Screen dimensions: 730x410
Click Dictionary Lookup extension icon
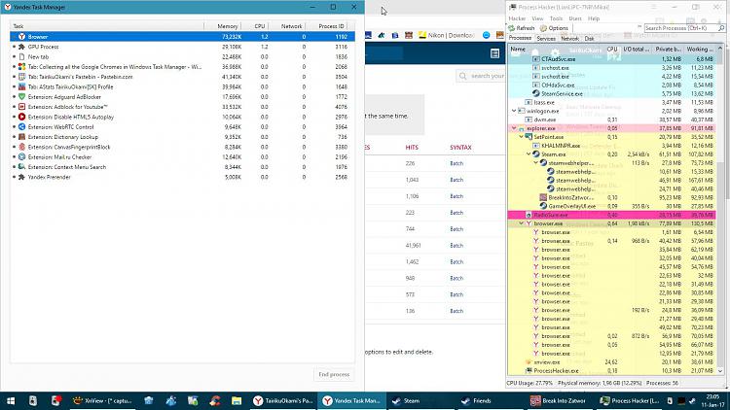(21, 137)
